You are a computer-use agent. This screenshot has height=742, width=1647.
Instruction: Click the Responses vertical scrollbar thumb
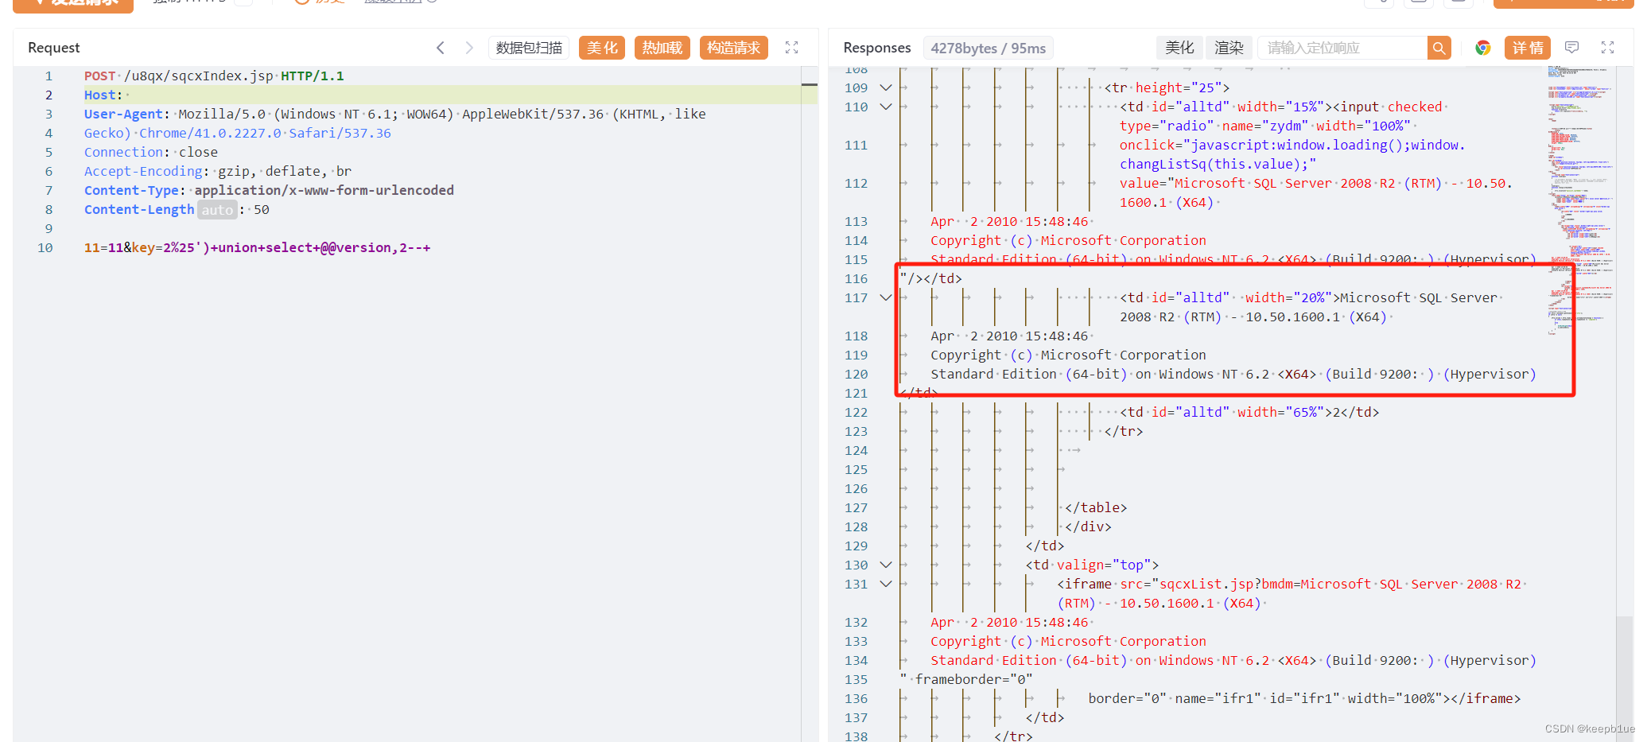coord(1625,678)
